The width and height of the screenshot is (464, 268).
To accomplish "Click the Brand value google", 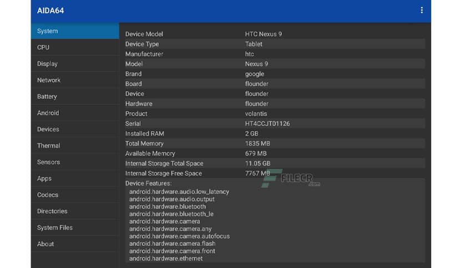I will [x=255, y=74].
